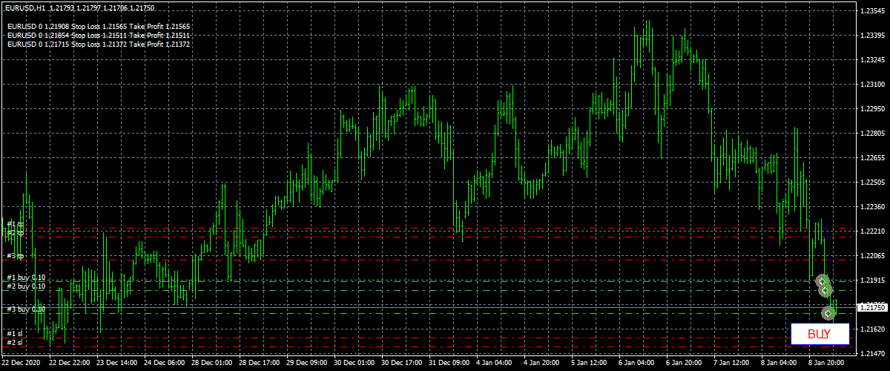
Task: Click the 1.23395 price scale label
Action: (872, 36)
